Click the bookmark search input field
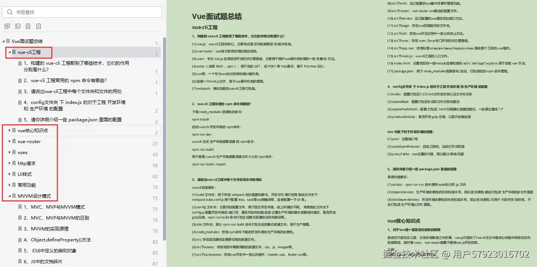The height and width of the screenshot is (267, 537). (x=82, y=12)
